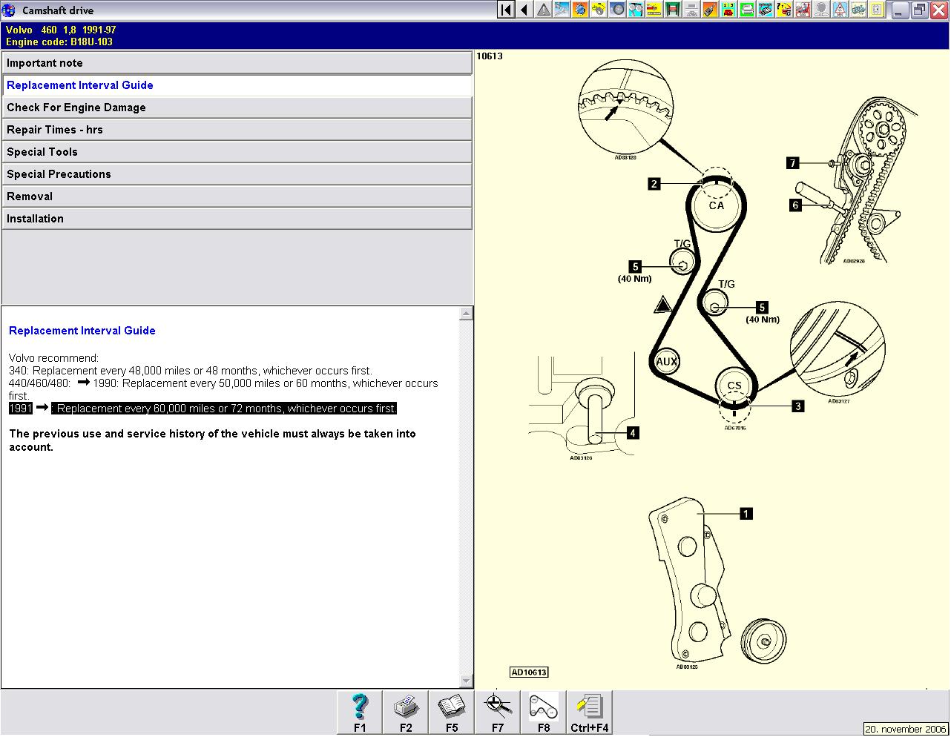
Task: Click the blue-and-red triangle toolbar icon
Action: [840, 10]
